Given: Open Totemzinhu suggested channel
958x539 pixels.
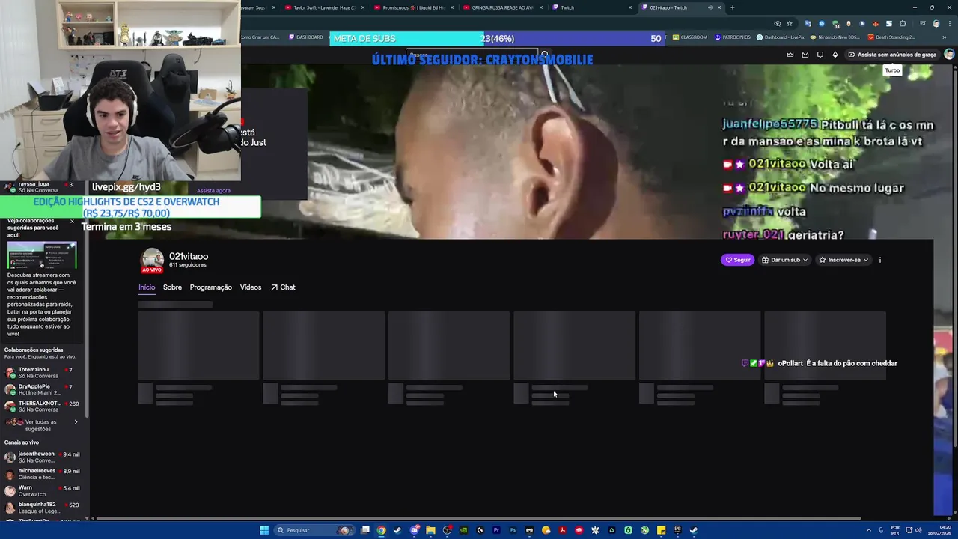Looking at the screenshot, I should (x=43, y=372).
